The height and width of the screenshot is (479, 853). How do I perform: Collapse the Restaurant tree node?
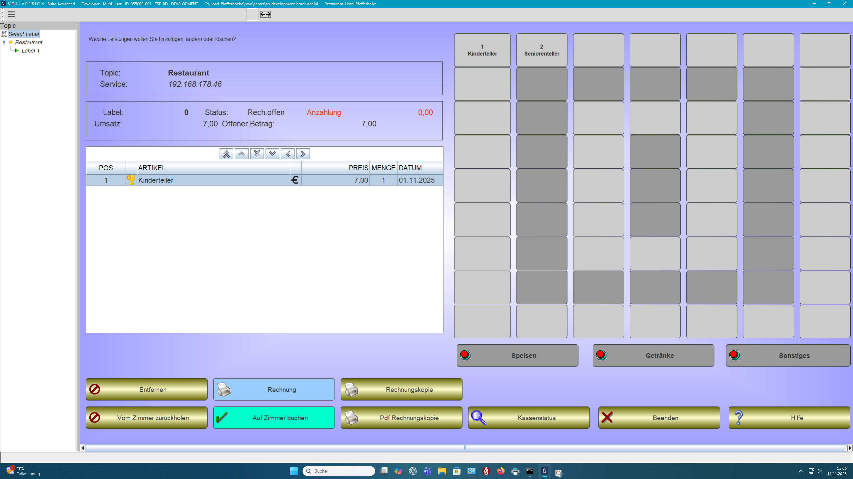(3, 42)
